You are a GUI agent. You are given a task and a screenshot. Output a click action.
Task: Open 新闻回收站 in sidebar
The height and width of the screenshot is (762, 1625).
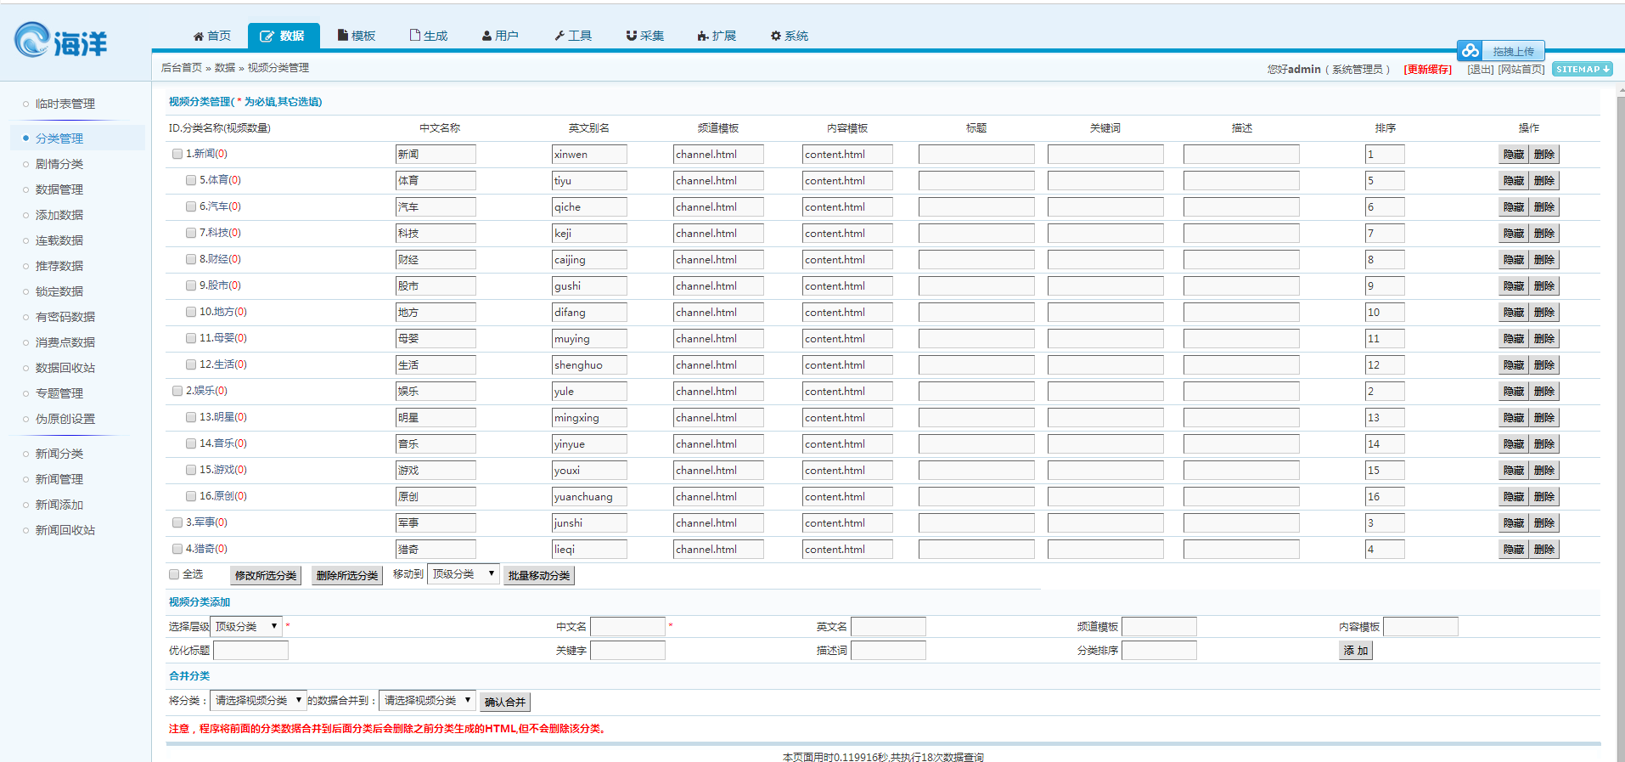pyautogui.click(x=65, y=530)
